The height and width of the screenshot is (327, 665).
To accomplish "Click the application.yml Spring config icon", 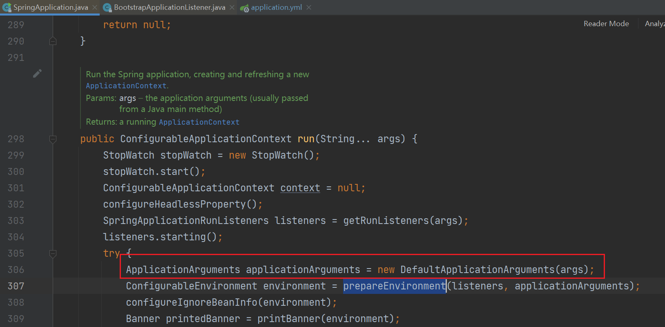I will tap(244, 8).
